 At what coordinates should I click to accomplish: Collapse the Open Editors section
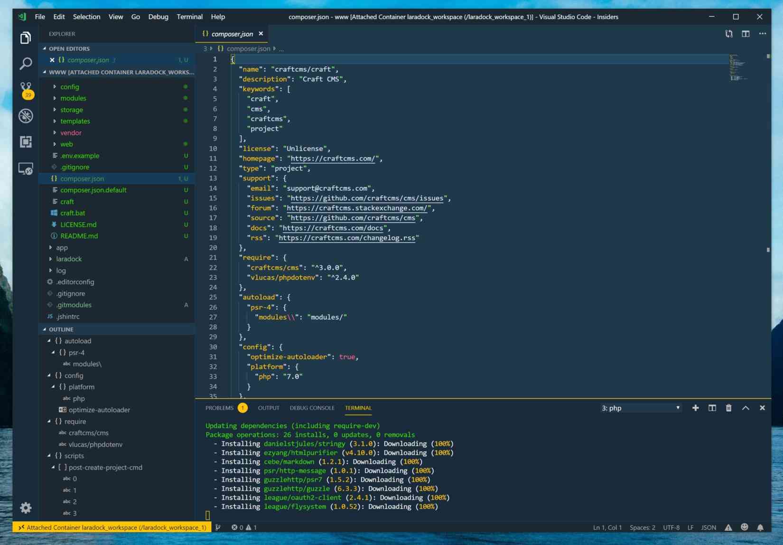[x=69, y=48]
